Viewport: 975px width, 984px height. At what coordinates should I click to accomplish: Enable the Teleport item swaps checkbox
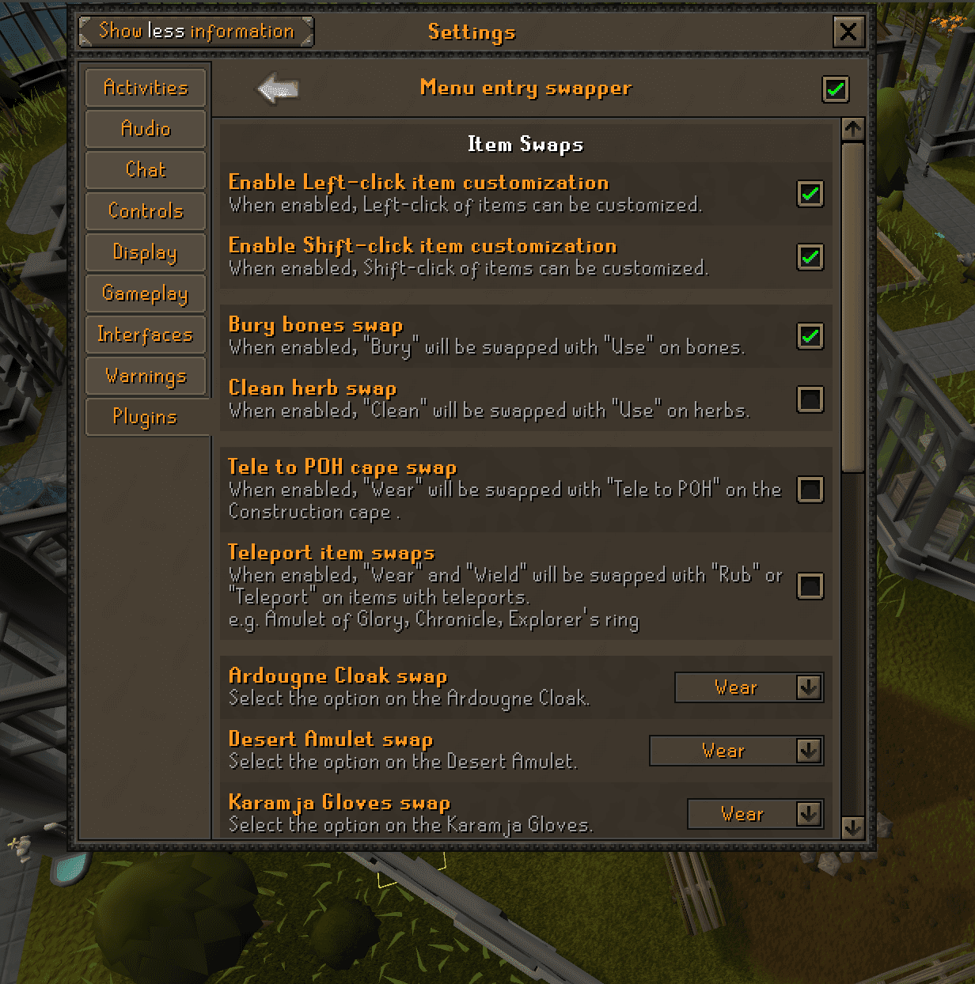click(x=810, y=586)
